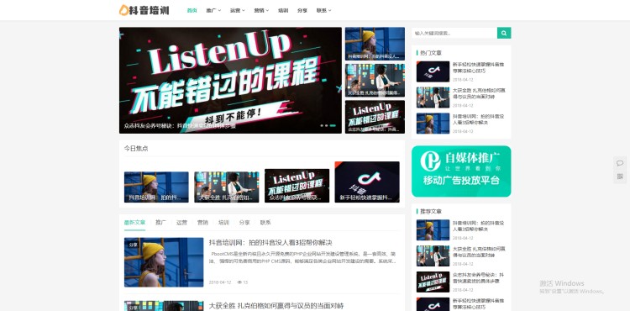This screenshot has height=311, width=630.
Task: Click 推荐文章 yellow-hat girl thumbnail
Action: [x=433, y=229]
